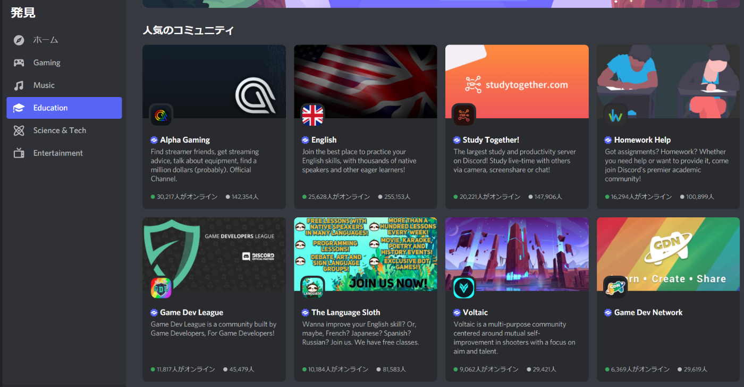The height and width of the screenshot is (387, 744).
Task: Click the '81,583人' member count
Action: tap(394, 370)
